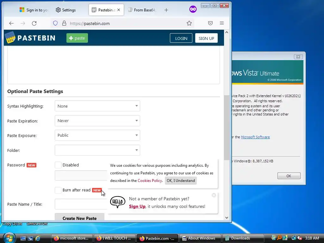This screenshot has height=243, width=324.
Task: Click the Sign Up link in popup
Action: pyautogui.click(x=137, y=206)
